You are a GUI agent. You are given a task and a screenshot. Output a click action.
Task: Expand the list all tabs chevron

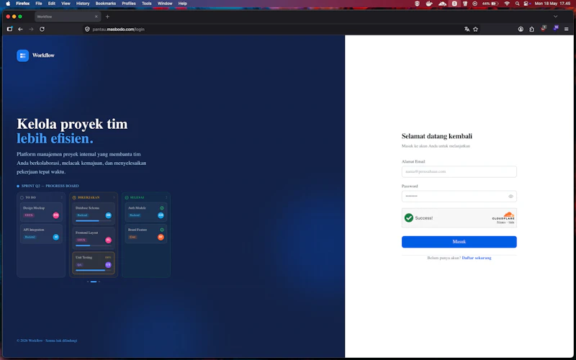[x=555, y=17]
